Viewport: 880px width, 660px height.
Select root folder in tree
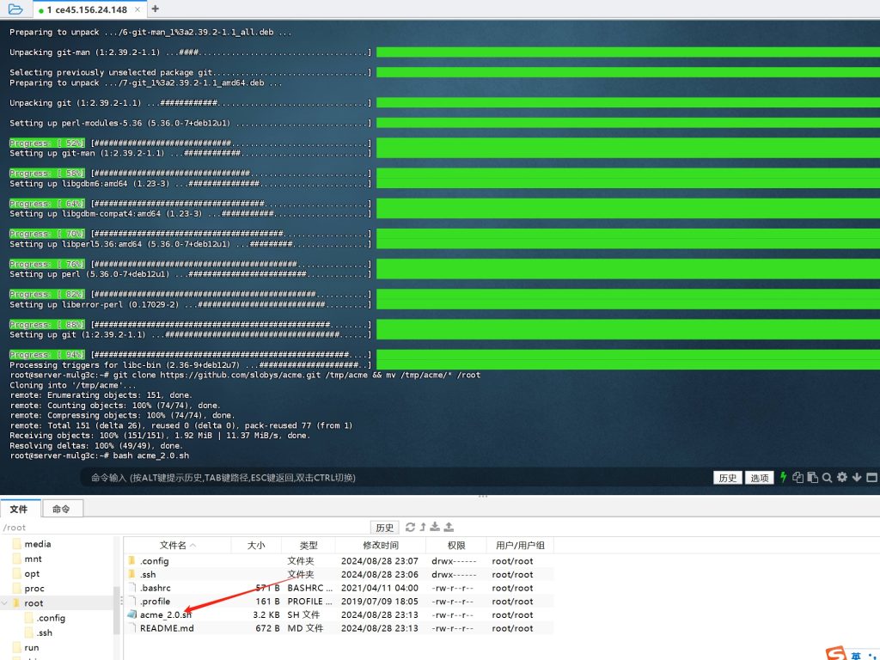click(34, 602)
